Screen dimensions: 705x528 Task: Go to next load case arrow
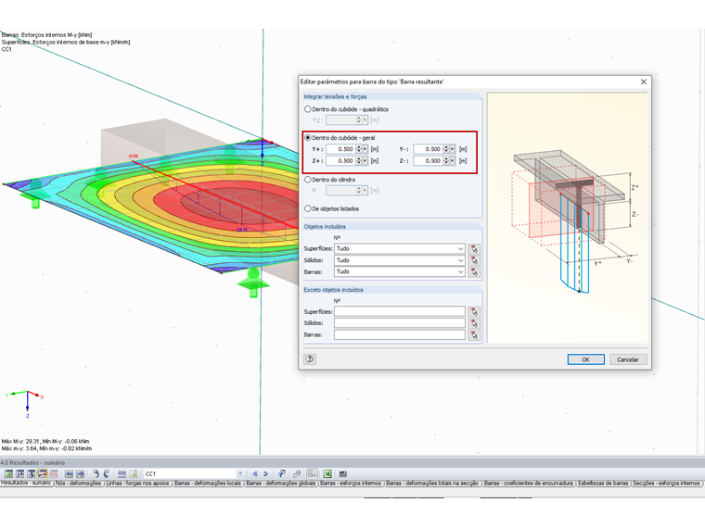click(x=265, y=473)
